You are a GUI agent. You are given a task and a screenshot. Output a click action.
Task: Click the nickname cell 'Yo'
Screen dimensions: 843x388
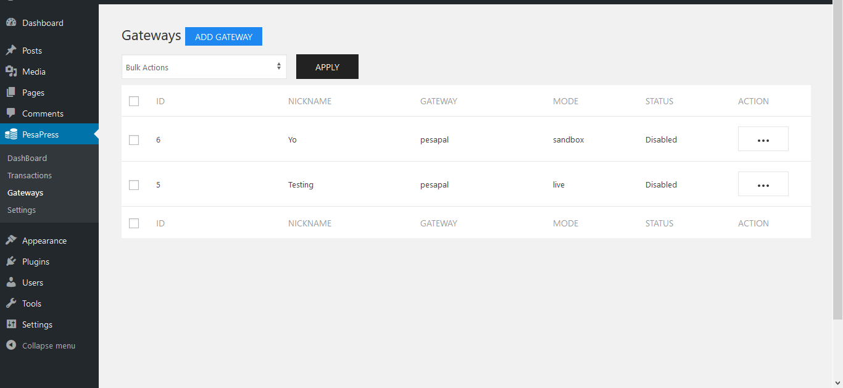coord(293,140)
